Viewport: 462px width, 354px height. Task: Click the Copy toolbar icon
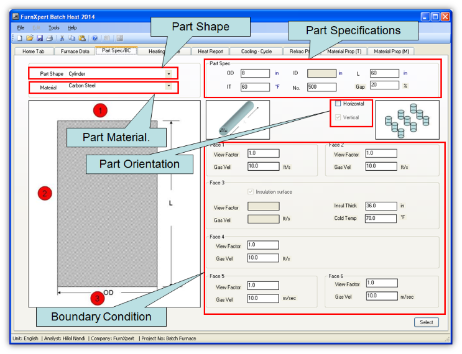point(72,38)
